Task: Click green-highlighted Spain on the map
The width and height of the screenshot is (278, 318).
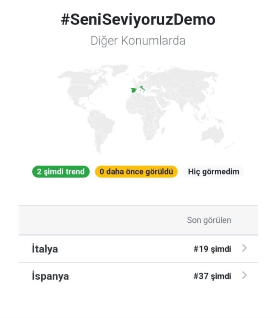Action: (x=134, y=90)
